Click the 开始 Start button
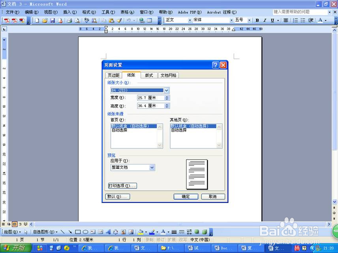 (x=15, y=248)
